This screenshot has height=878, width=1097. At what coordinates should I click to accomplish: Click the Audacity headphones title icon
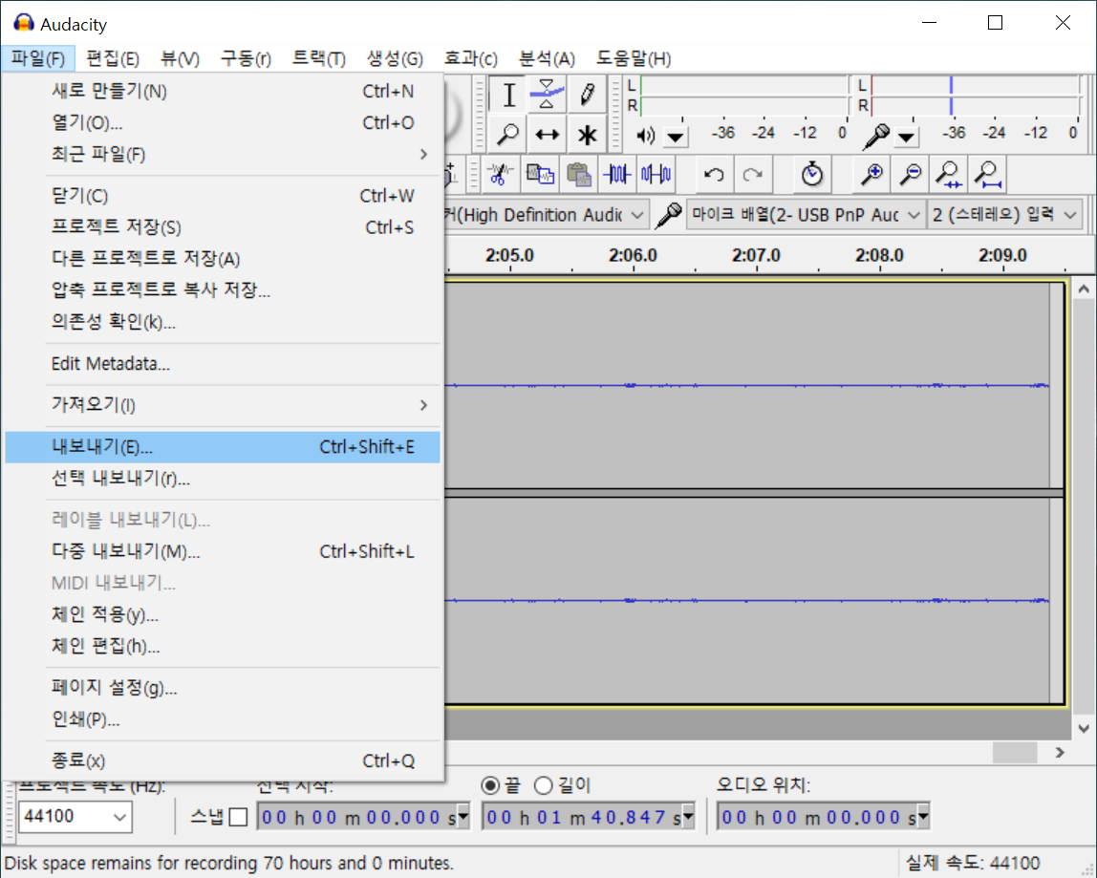(x=24, y=23)
